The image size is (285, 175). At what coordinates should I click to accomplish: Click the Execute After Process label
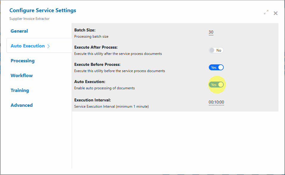[96, 47]
